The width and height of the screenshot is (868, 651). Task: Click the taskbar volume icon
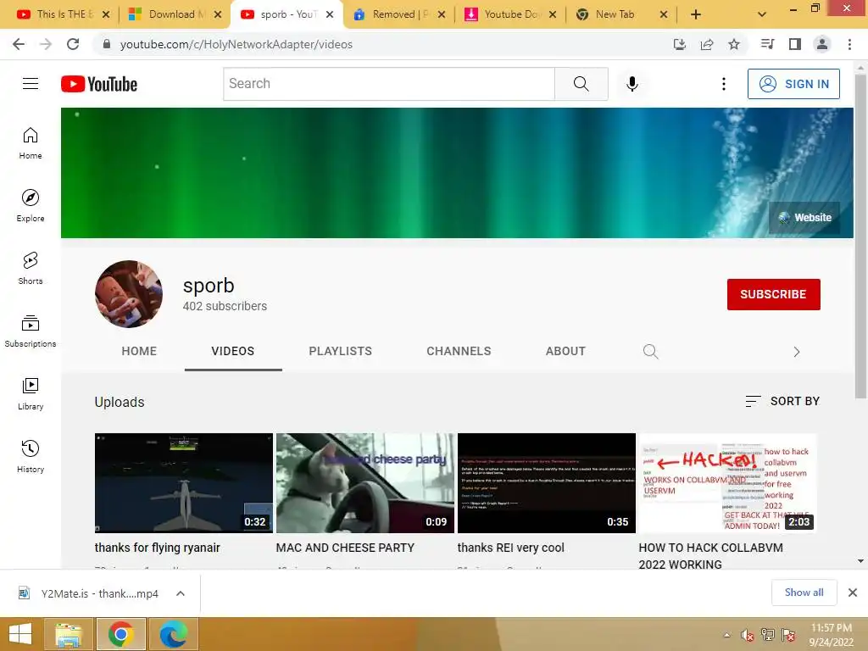coord(748,635)
